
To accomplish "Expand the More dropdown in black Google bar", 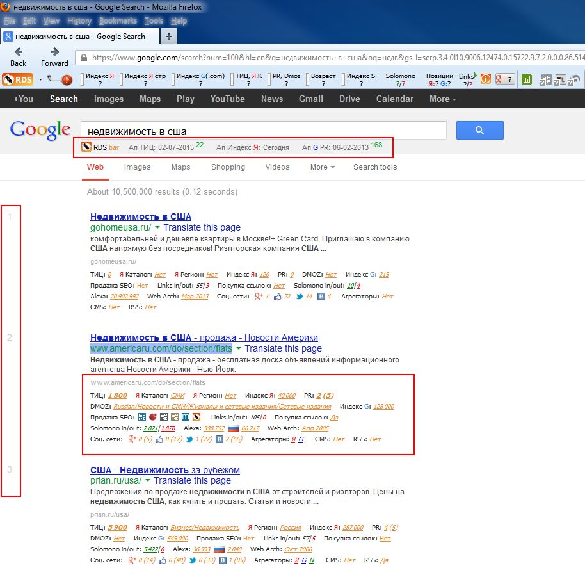I will 442,99.
